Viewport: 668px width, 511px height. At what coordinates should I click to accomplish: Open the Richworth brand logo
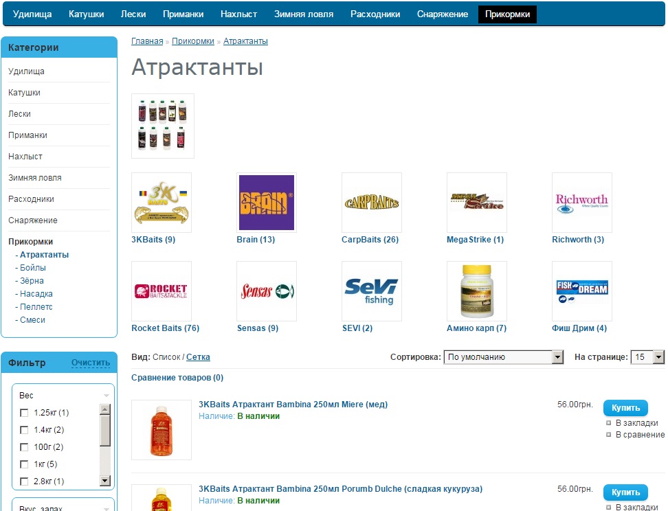tap(582, 203)
